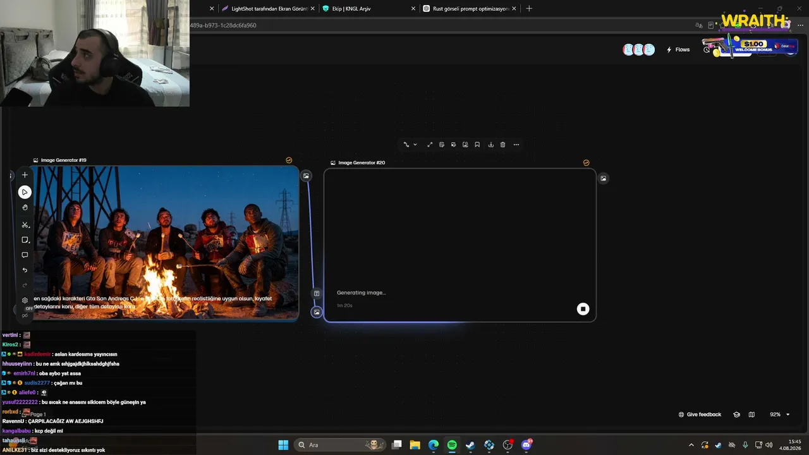
Task: Expand the connection style dropdown arrow
Action: click(415, 145)
